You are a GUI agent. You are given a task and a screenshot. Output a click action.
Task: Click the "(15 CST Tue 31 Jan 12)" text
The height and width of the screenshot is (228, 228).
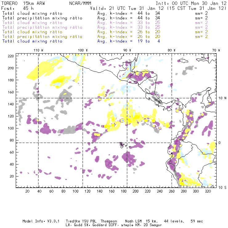click(196, 8)
